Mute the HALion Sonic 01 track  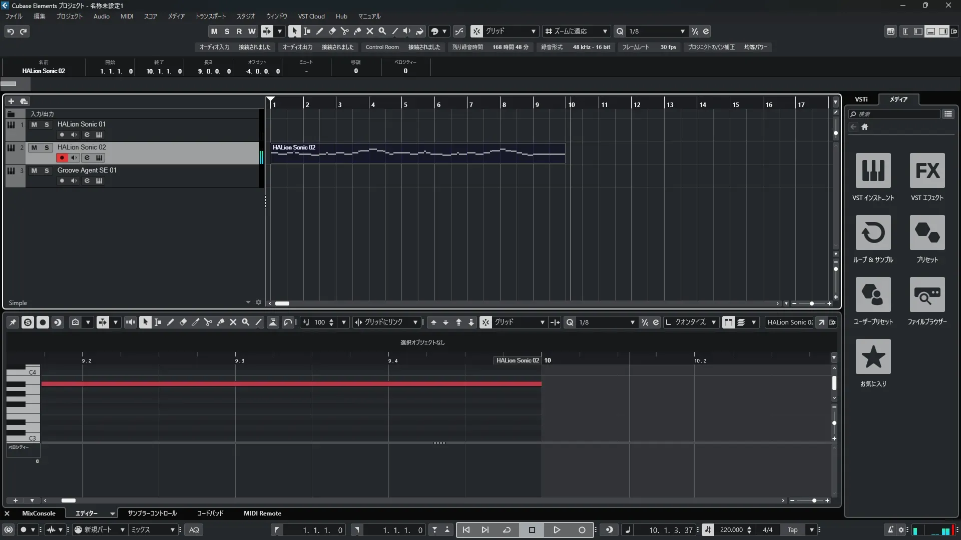pos(34,124)
